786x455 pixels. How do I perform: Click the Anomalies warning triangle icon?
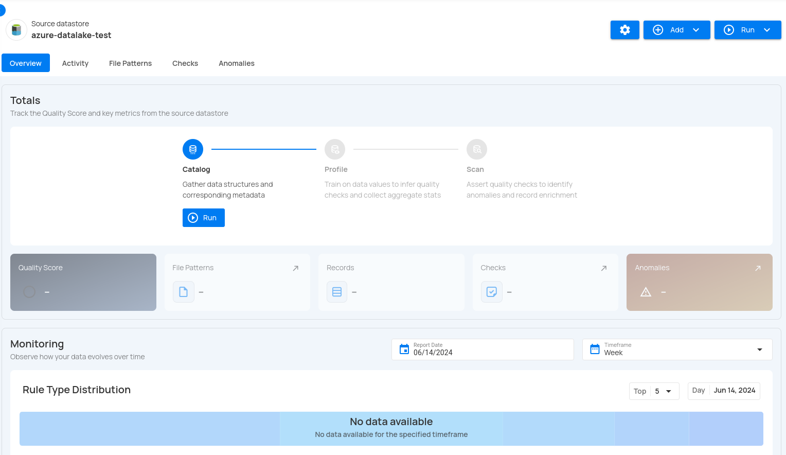coord(646,292)
